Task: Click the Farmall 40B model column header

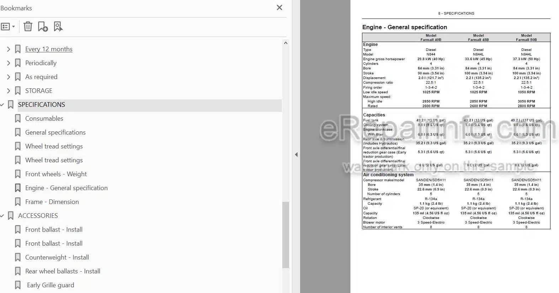Action: [431, 38]
